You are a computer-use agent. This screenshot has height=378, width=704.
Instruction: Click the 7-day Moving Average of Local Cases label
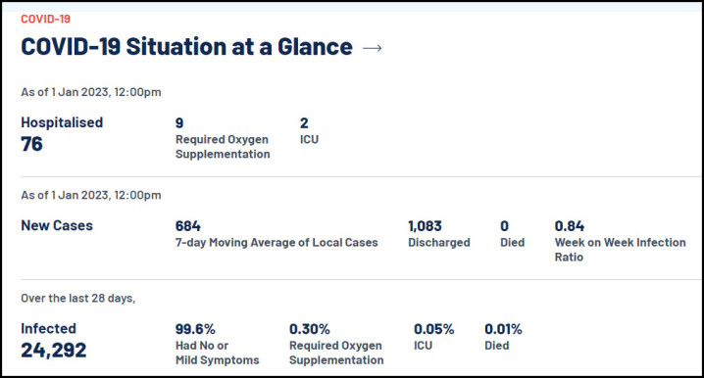[277, 242]
